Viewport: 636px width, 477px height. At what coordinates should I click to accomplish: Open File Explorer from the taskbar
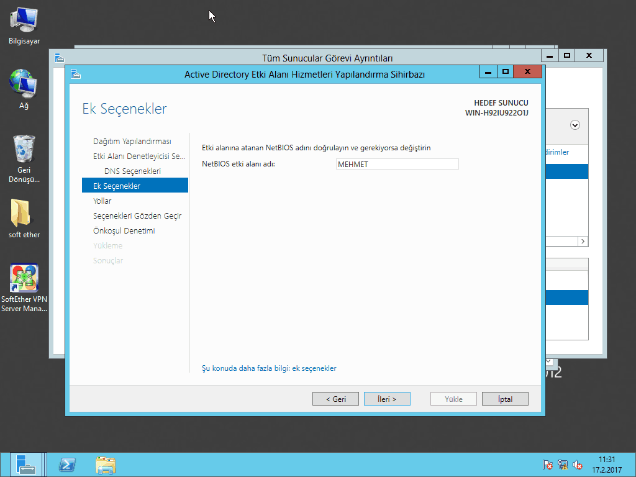click(106, 465)
